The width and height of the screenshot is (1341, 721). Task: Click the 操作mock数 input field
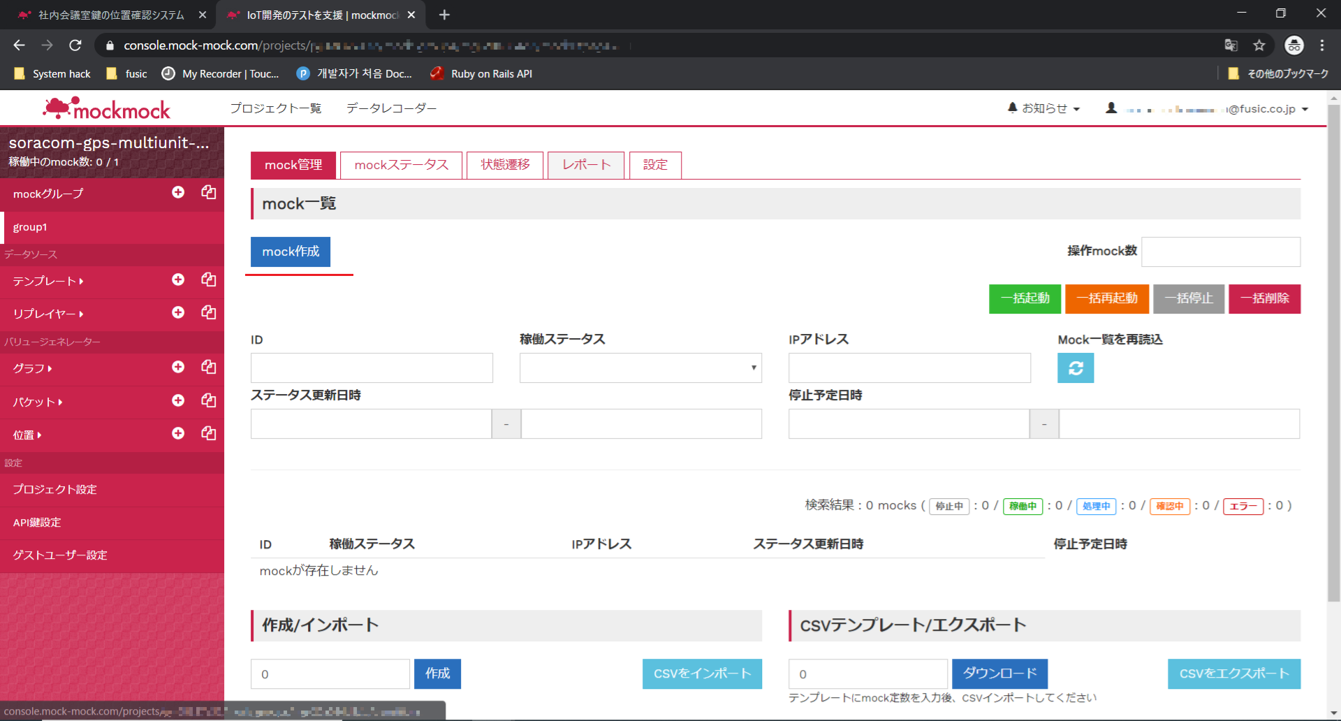[x=1220, y=252]
